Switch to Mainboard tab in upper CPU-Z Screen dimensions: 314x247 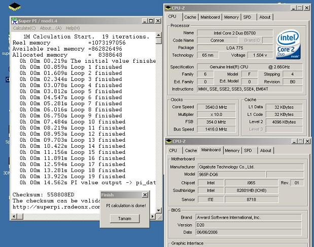click(x=210, y=17)
